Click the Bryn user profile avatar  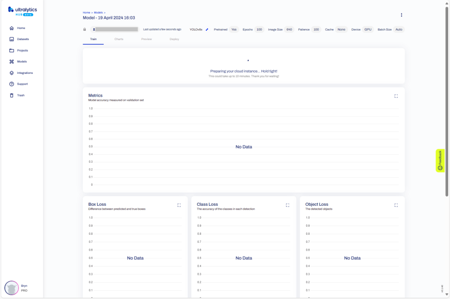[11, 288]
